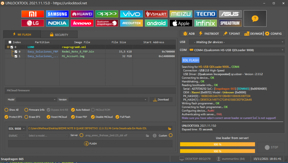288x163 pixels.
Task: Open the Tecno brand module
Action: click(x=206, y=14)
